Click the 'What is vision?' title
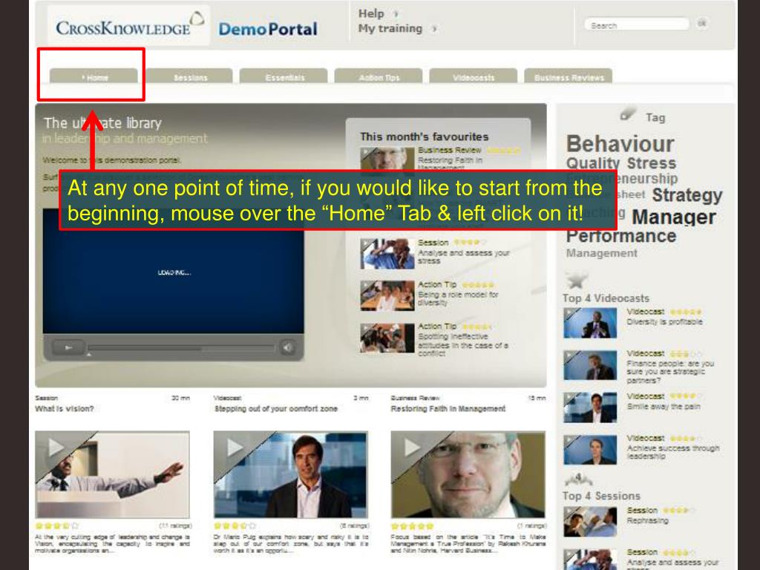Image resolution: width=760 pixels, height=570 pixels. coord(64,409)
